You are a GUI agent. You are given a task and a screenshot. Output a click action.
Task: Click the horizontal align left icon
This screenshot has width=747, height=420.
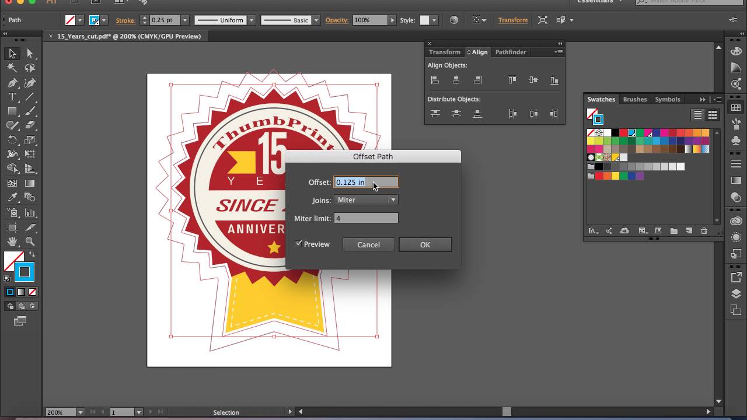coord(435,80)
